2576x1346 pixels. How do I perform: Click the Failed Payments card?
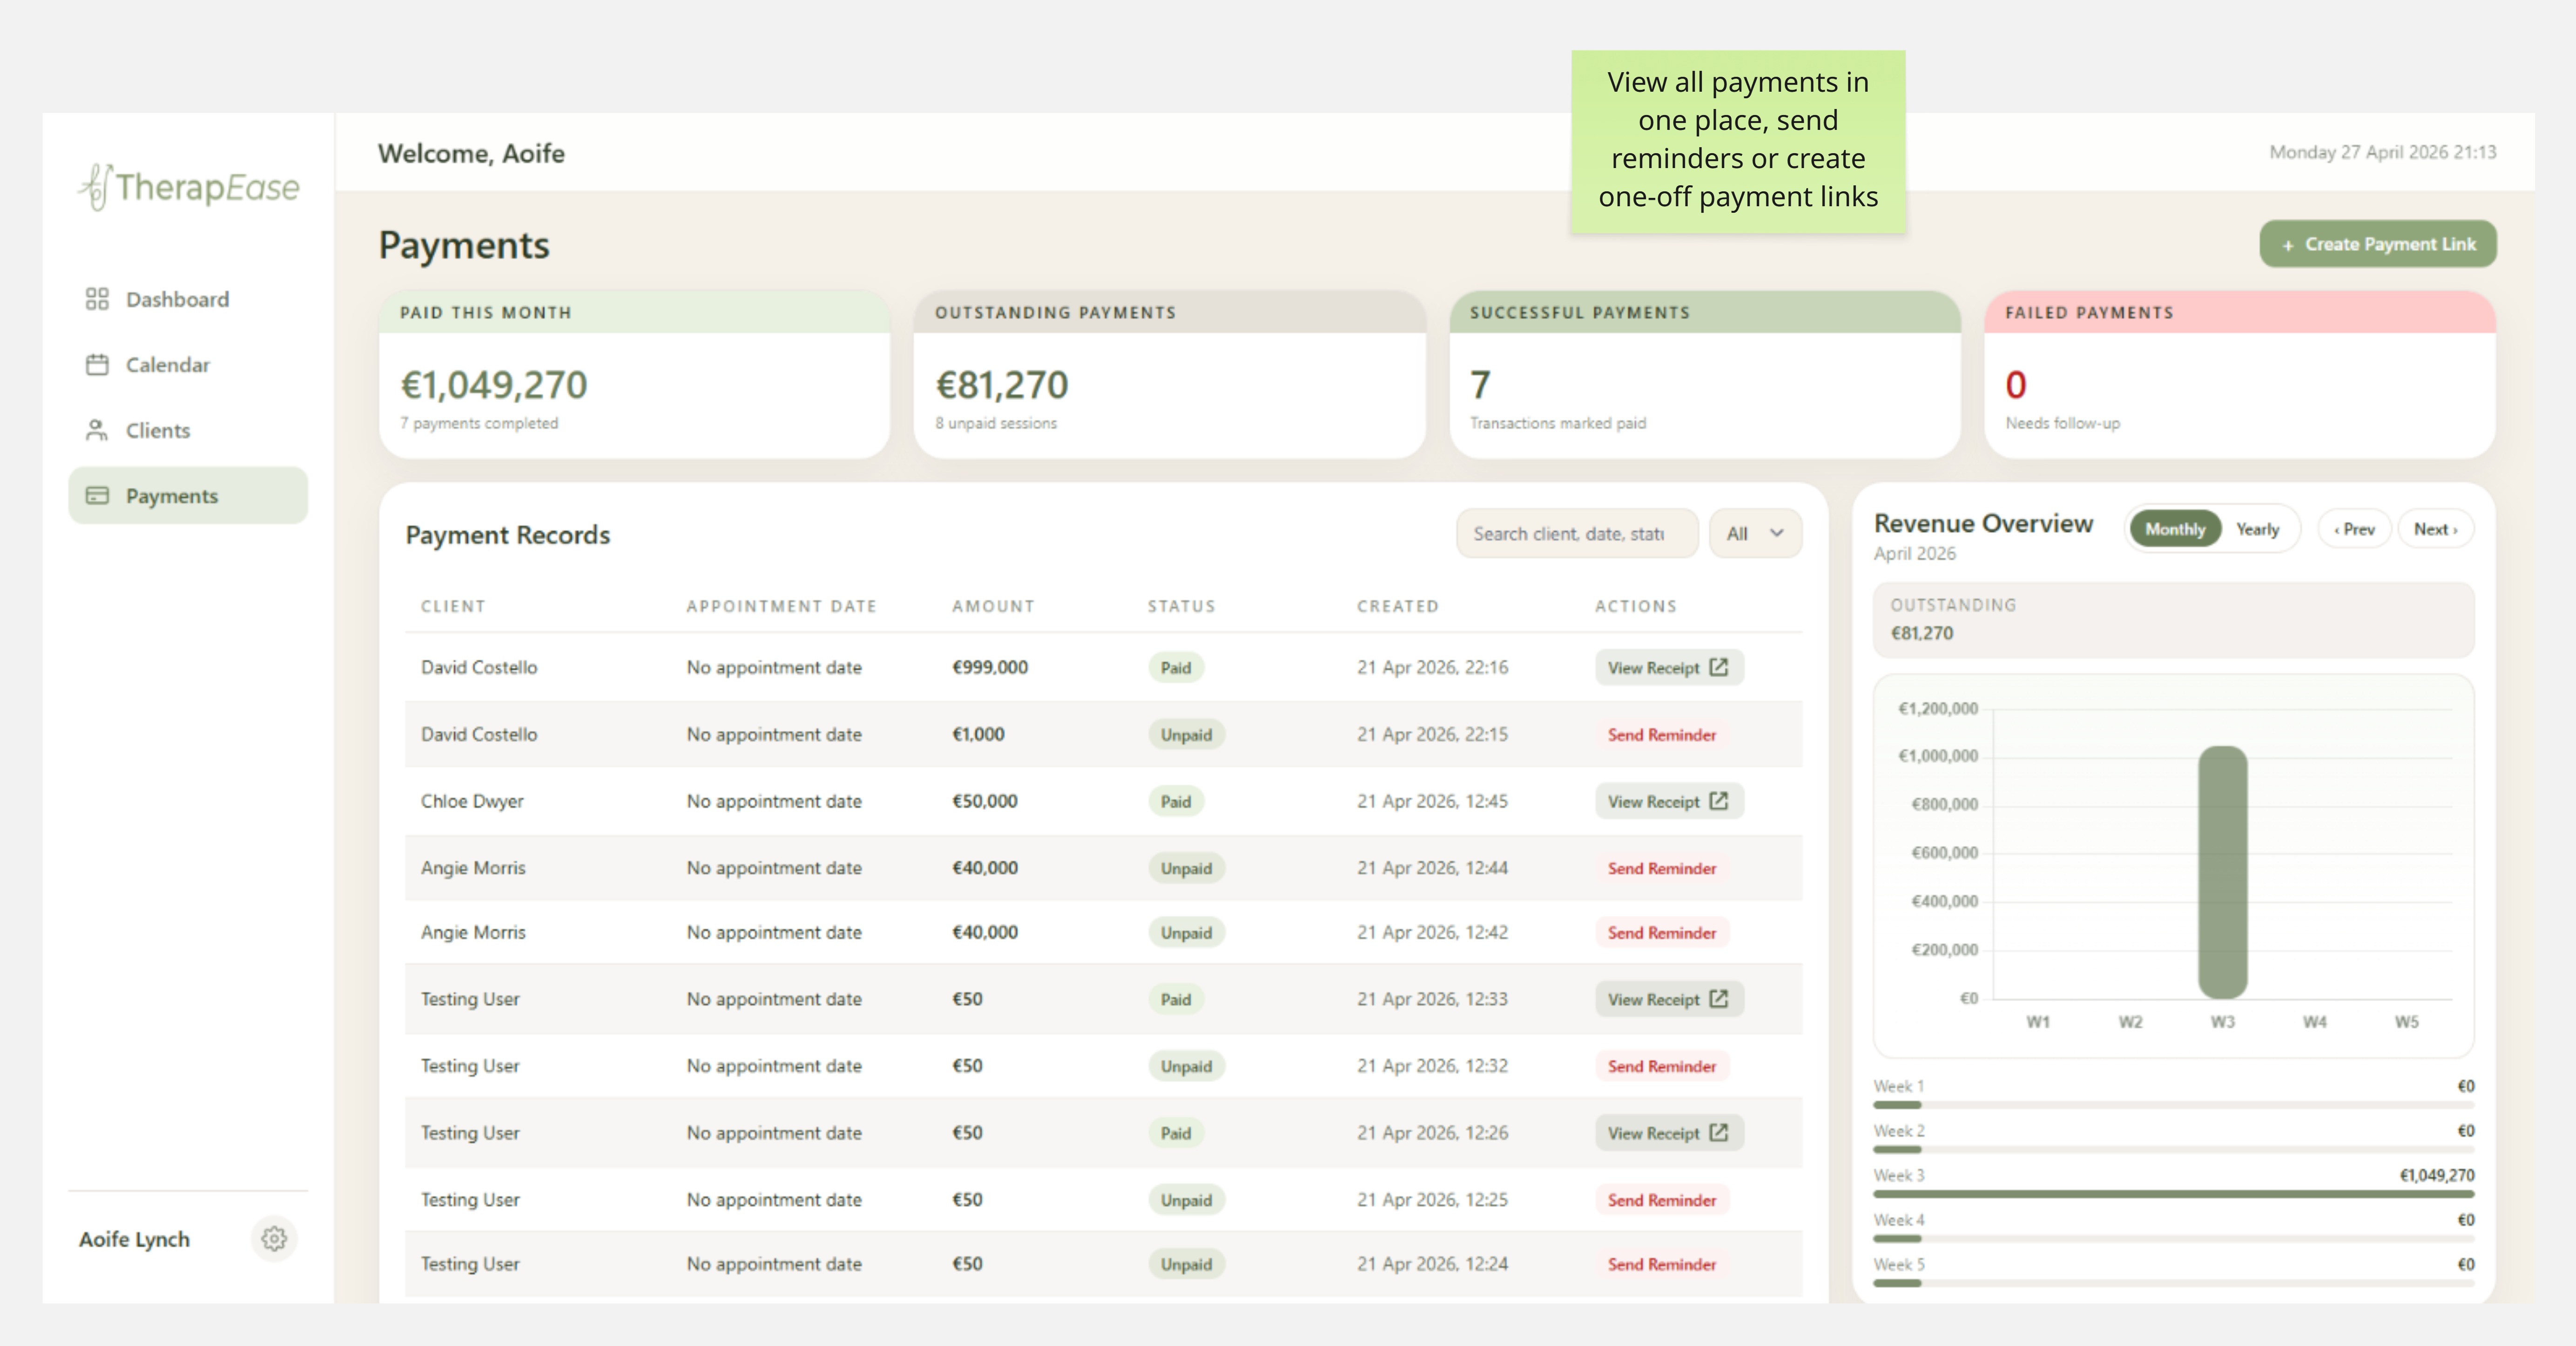pos(2240,375)
